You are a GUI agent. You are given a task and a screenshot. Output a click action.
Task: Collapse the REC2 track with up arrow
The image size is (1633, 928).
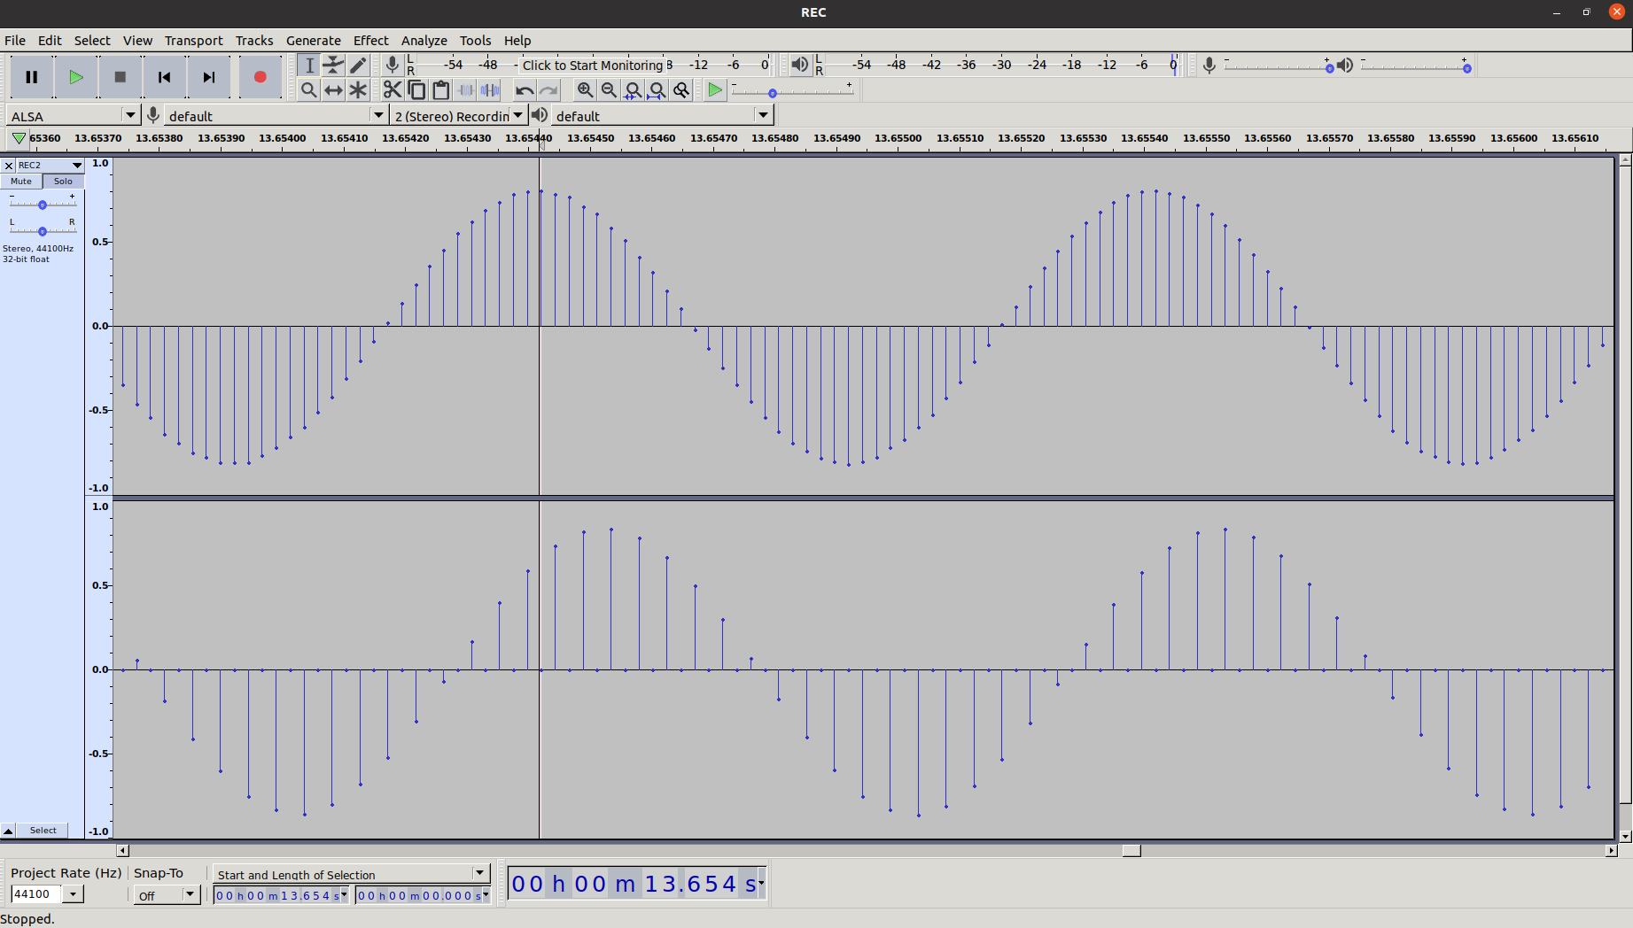pos(8,831)
